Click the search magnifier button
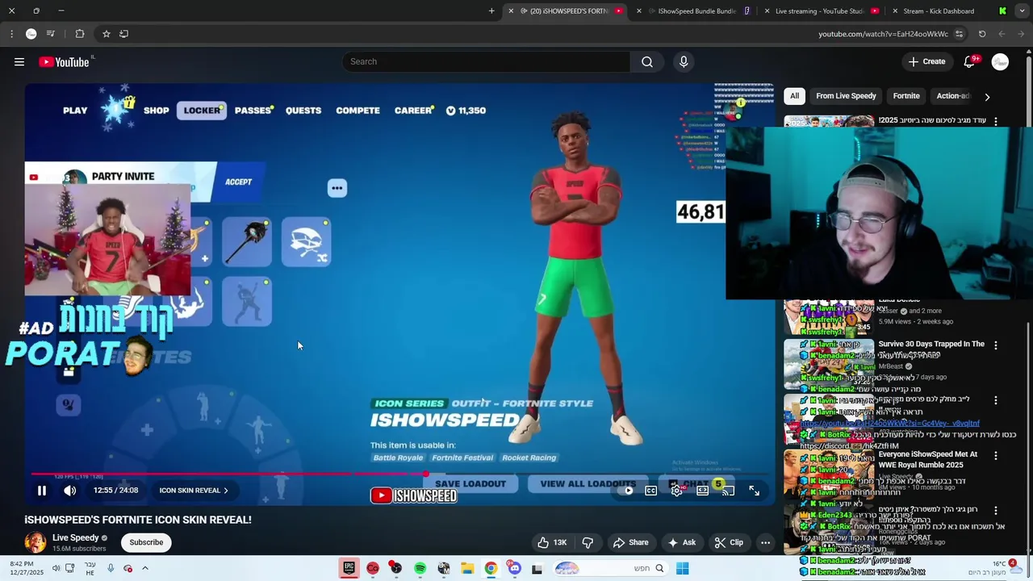1033x581 pixels. (x=647, y=62)
